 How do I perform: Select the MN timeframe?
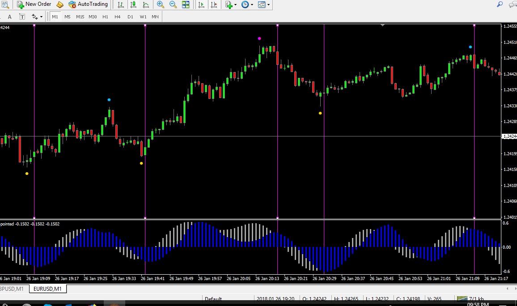coord(155,17)
